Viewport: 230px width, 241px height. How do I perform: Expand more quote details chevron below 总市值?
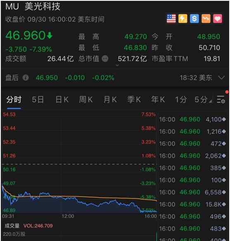pos(117,65)
